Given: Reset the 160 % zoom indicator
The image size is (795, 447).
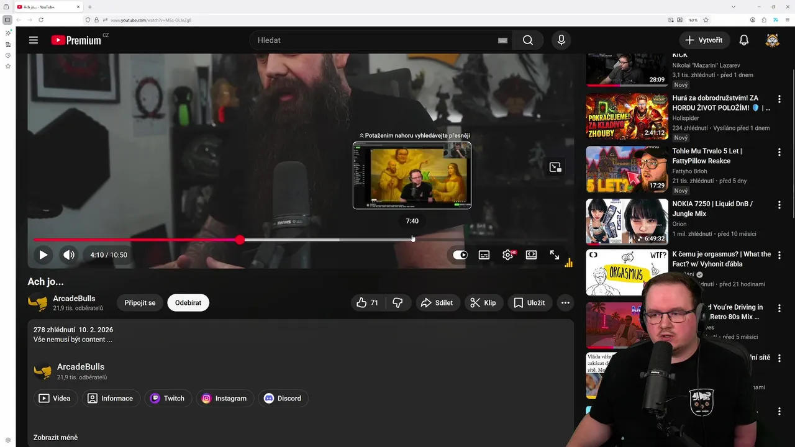Looking at the screenshot, I should tap(693, 20).
